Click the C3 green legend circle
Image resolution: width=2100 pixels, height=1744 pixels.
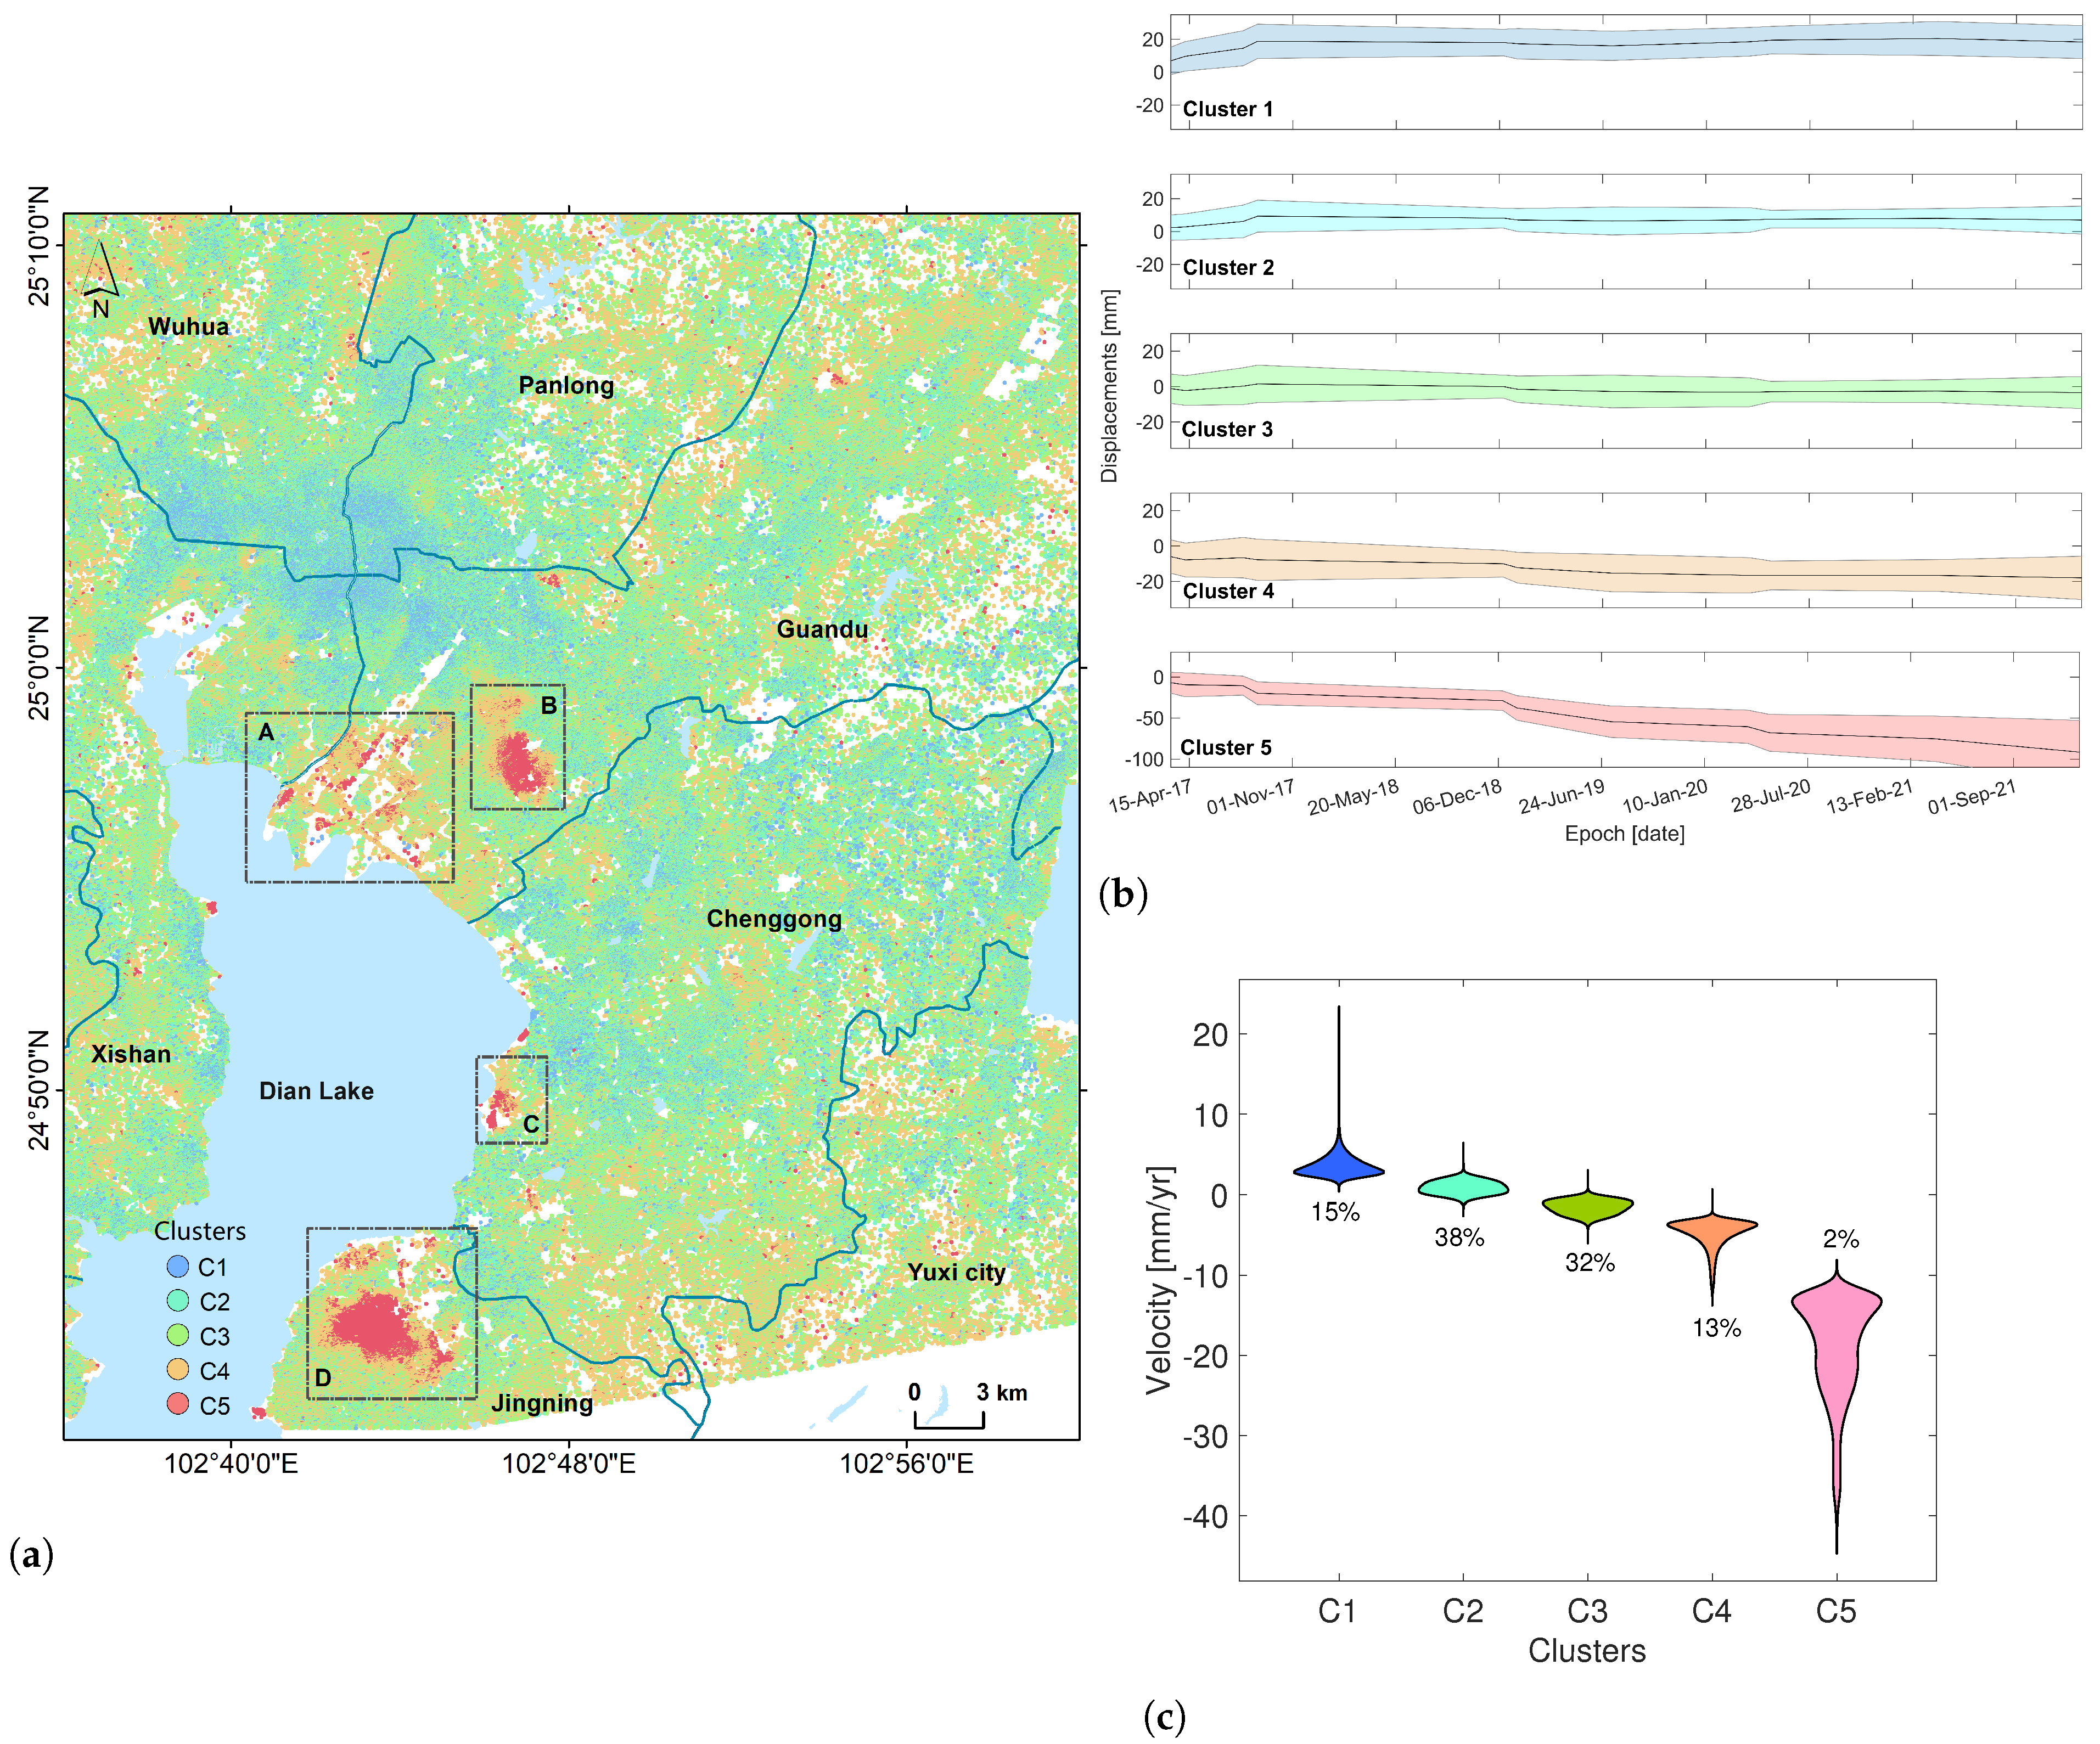click(178, 1335)
